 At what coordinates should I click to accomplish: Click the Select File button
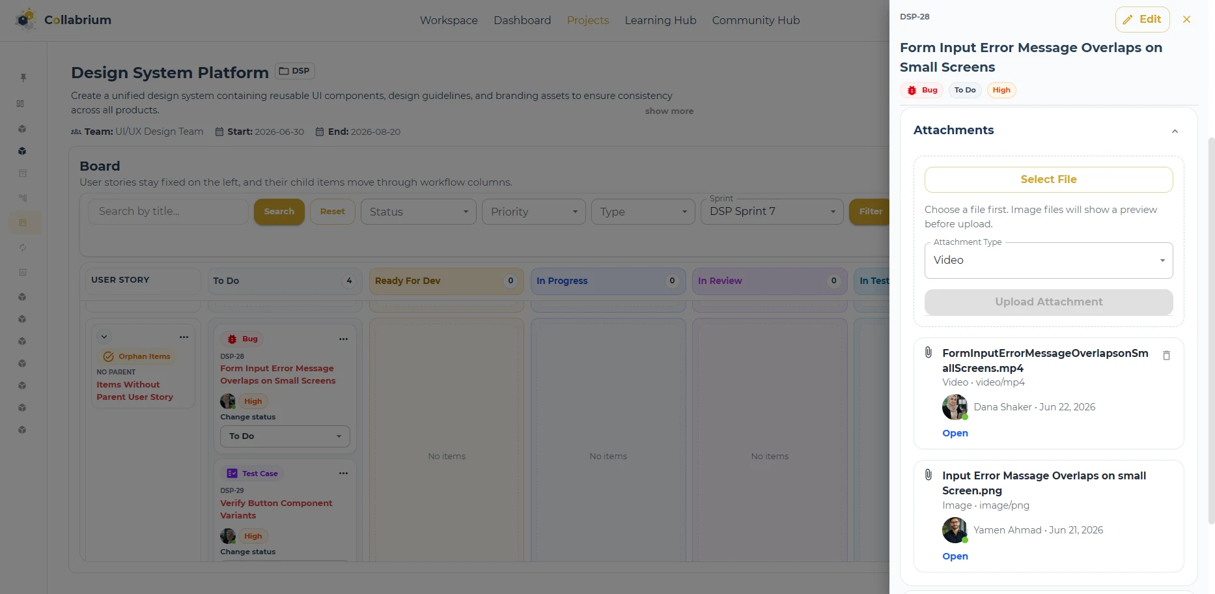tap(1048, 180)
